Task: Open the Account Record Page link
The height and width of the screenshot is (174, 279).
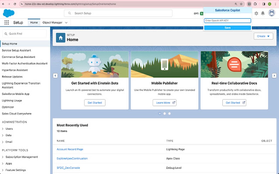Action: pos(70,149)
